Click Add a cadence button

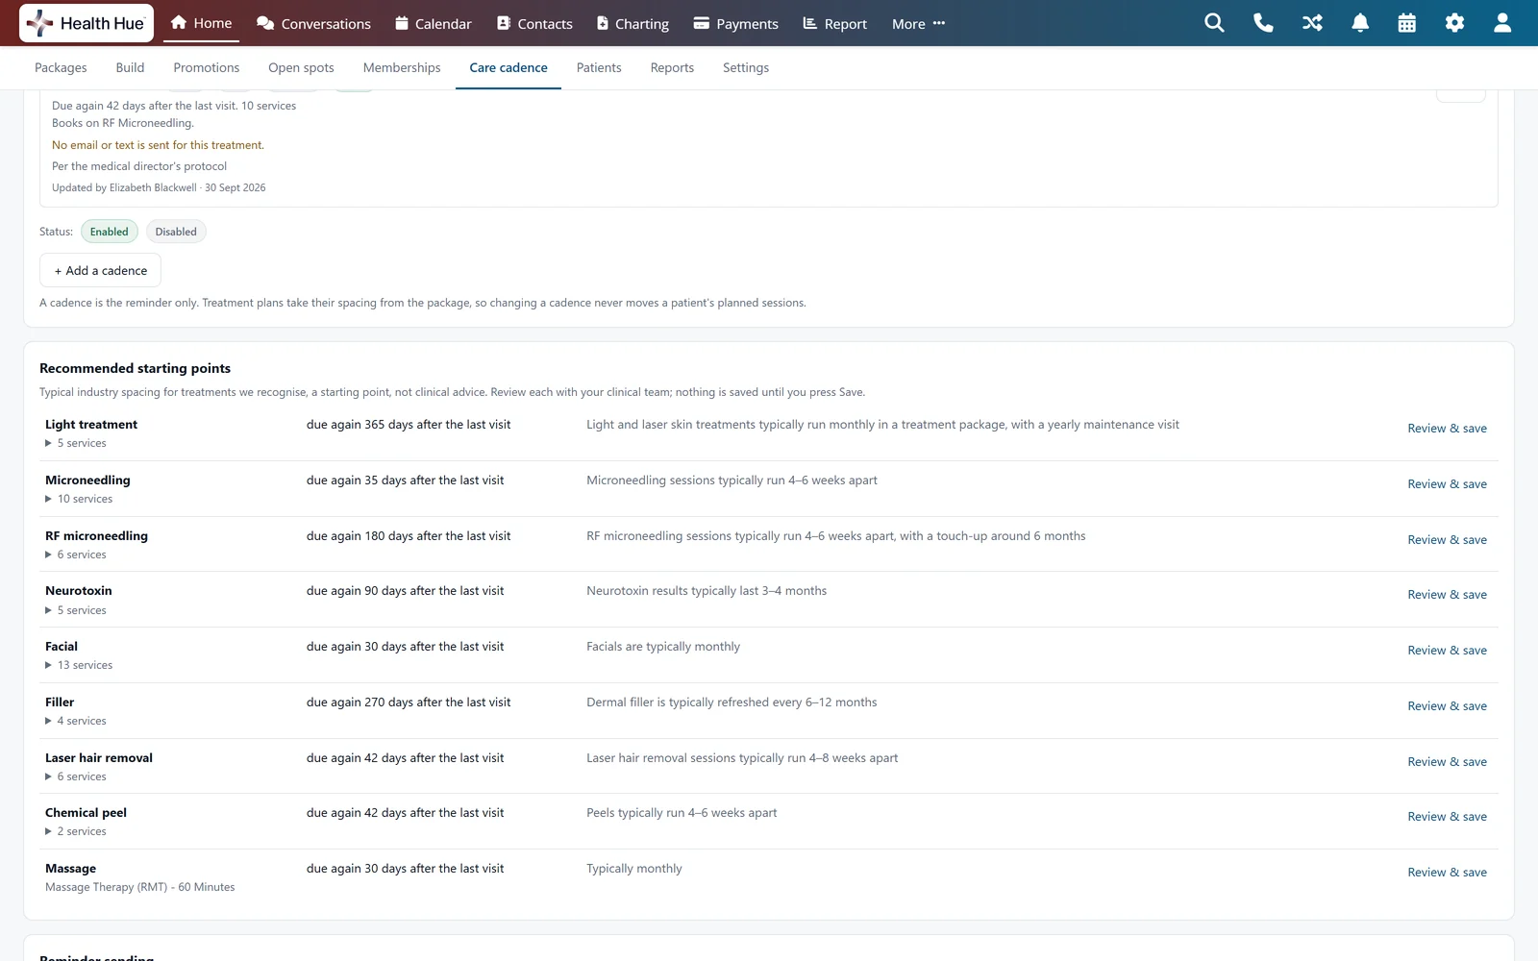coord(100,270)
